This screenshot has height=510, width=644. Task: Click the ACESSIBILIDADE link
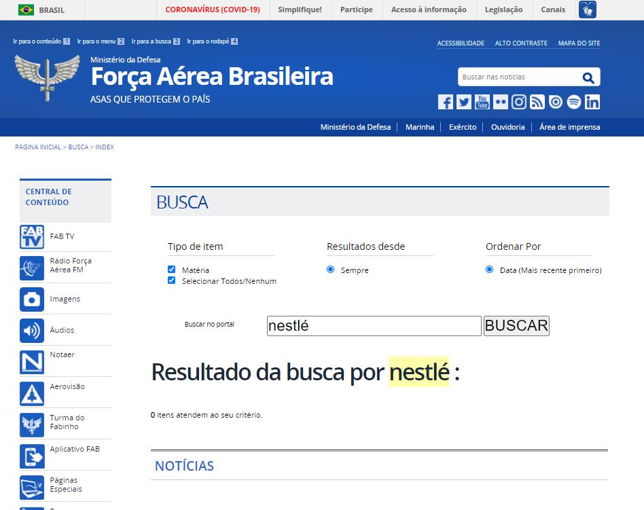point(461,43)
